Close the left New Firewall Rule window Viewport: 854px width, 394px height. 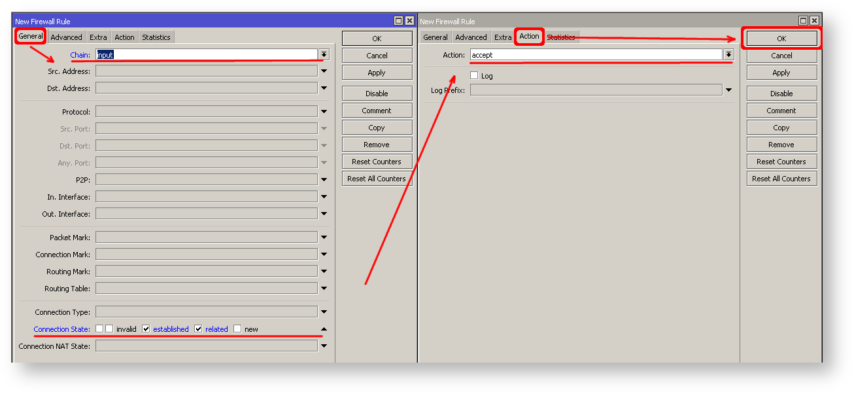409,21
